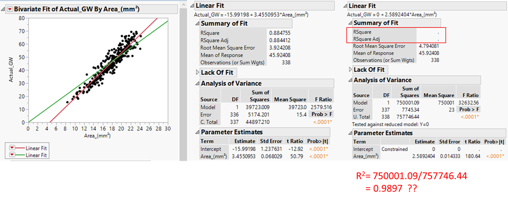Click Area t Ratio 180.64

pos(474,157)
